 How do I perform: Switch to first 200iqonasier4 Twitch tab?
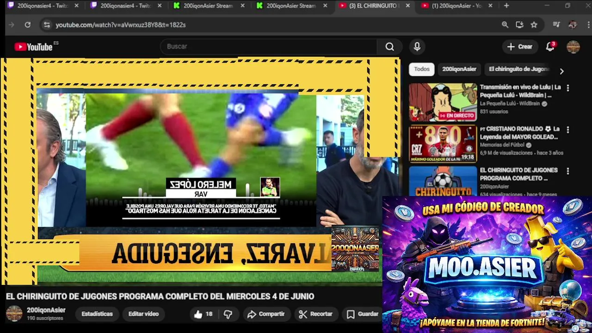click(x=42, y=6)
